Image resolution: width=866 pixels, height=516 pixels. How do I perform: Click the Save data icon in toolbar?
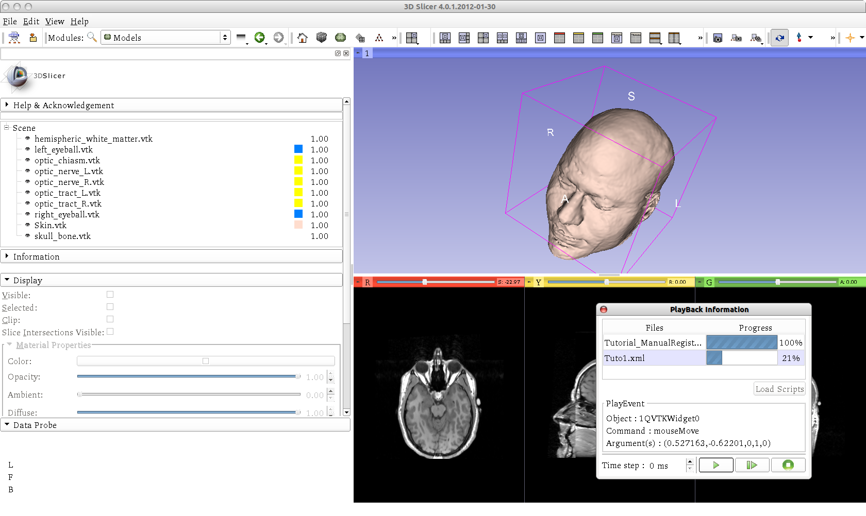click(33, 38)
